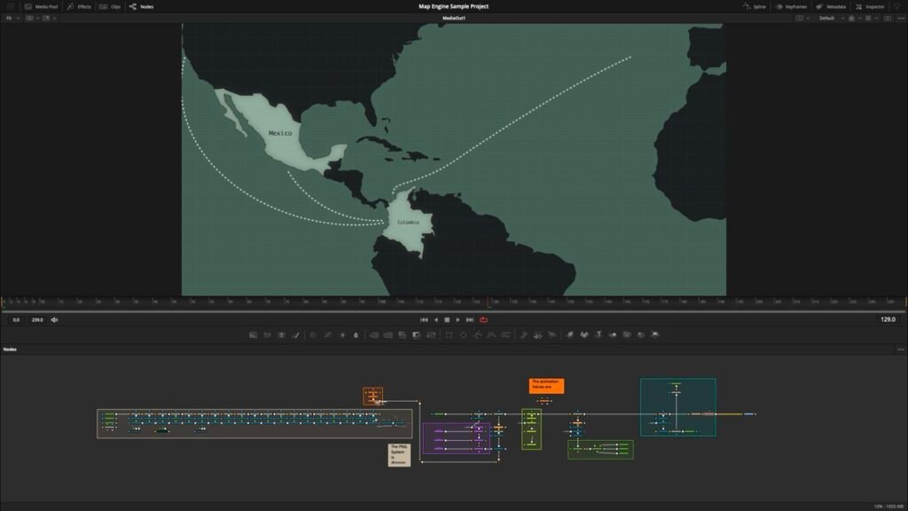Click the Rectangle mask tool

pyautogui.click(x=449, y=335)
